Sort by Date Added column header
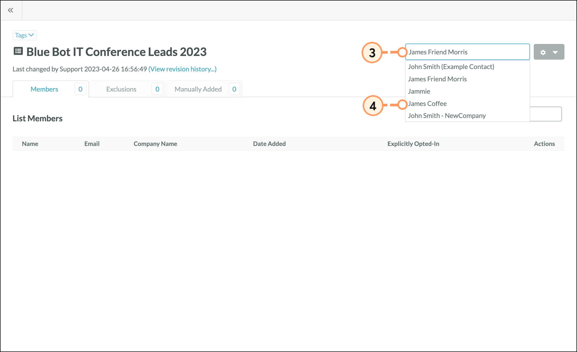This screenshot has width=577, height=352. (x=269, y=144)
